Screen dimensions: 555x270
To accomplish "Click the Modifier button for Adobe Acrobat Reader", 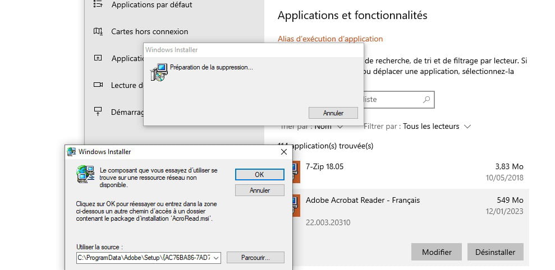I will 437,252.
